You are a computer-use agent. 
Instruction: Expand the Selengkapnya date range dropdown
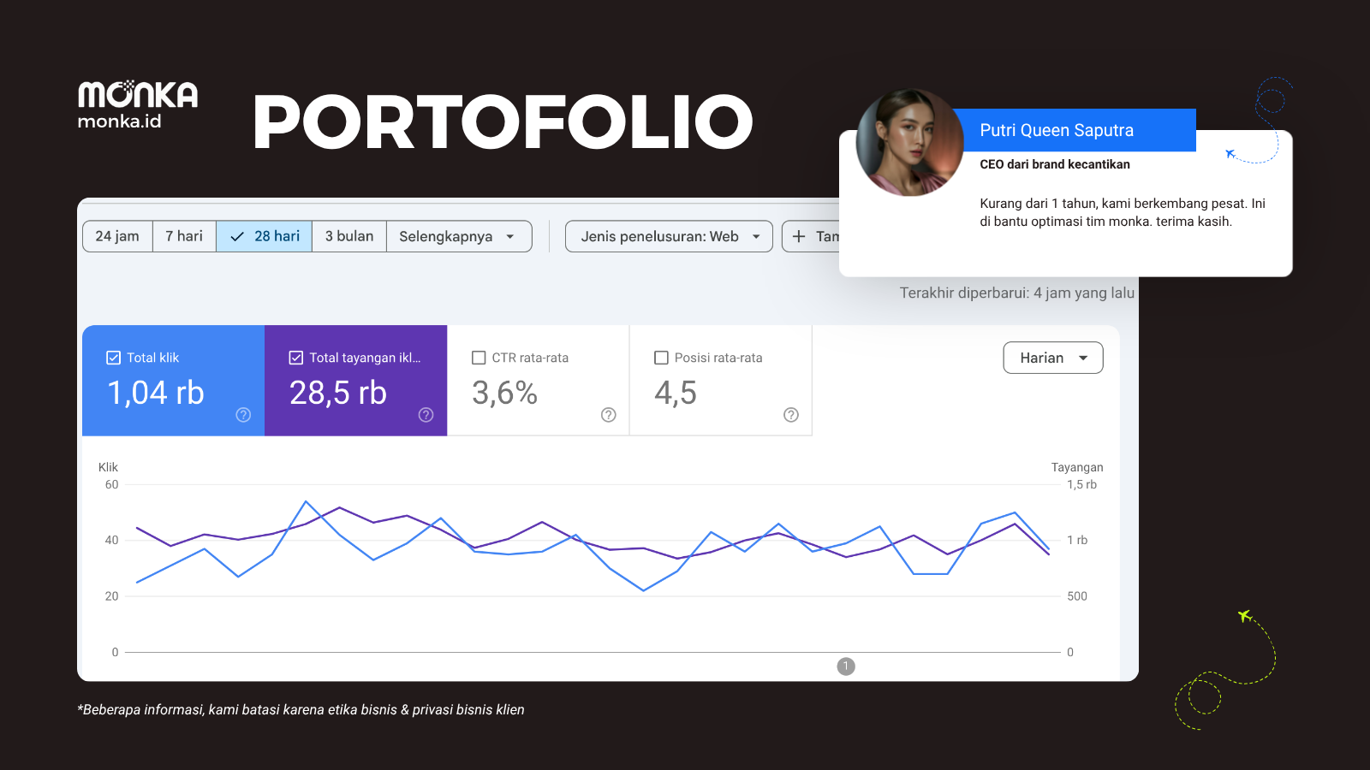click(x=459, y=236)
